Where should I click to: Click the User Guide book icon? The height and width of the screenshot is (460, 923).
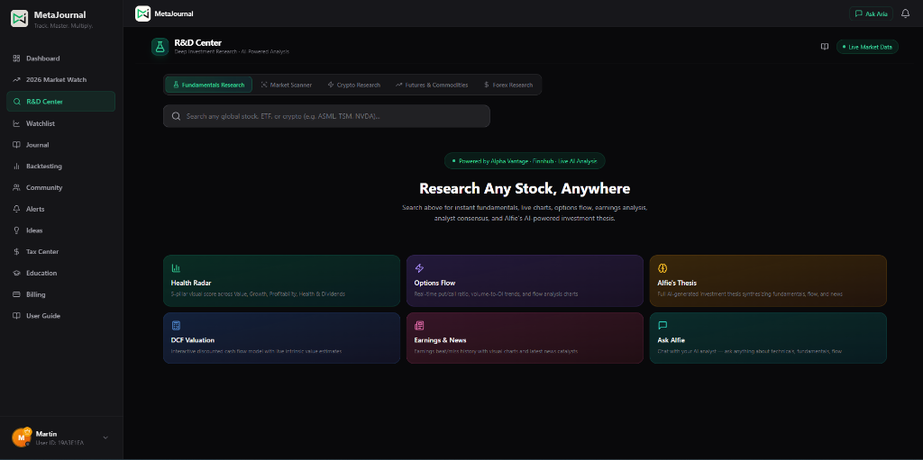[x=16, y=316]
